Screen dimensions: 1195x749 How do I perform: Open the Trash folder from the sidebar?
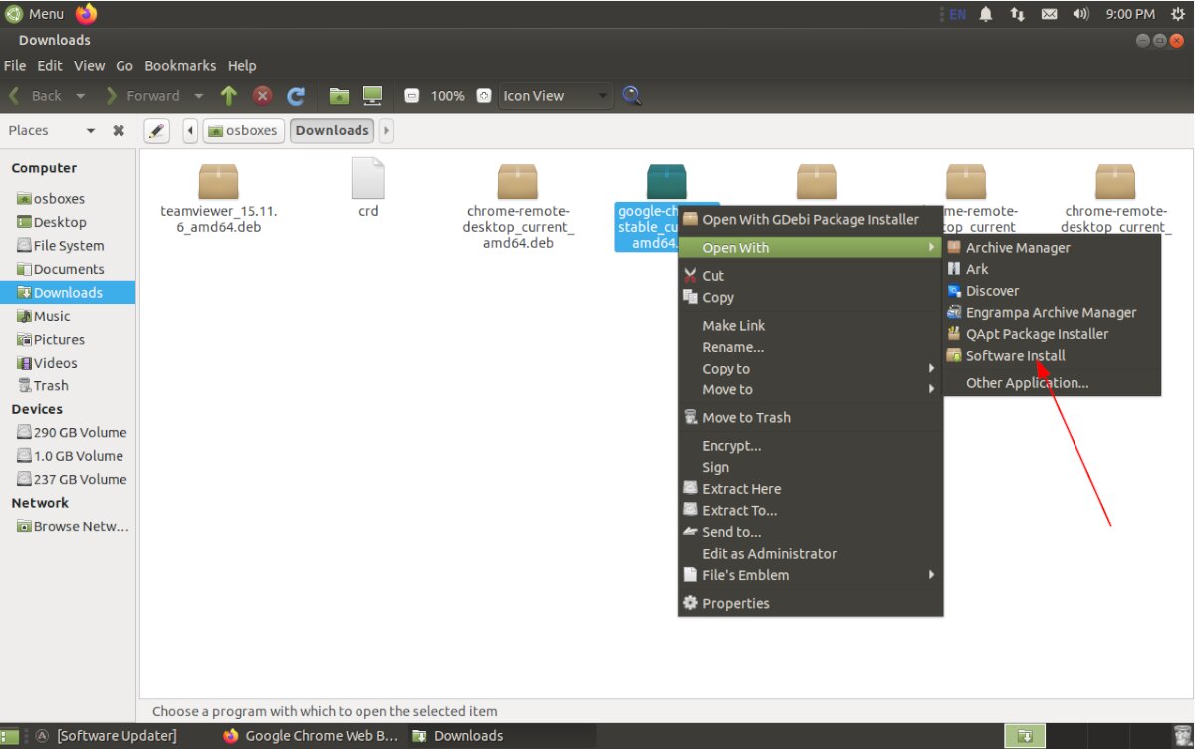click(49, 385)
